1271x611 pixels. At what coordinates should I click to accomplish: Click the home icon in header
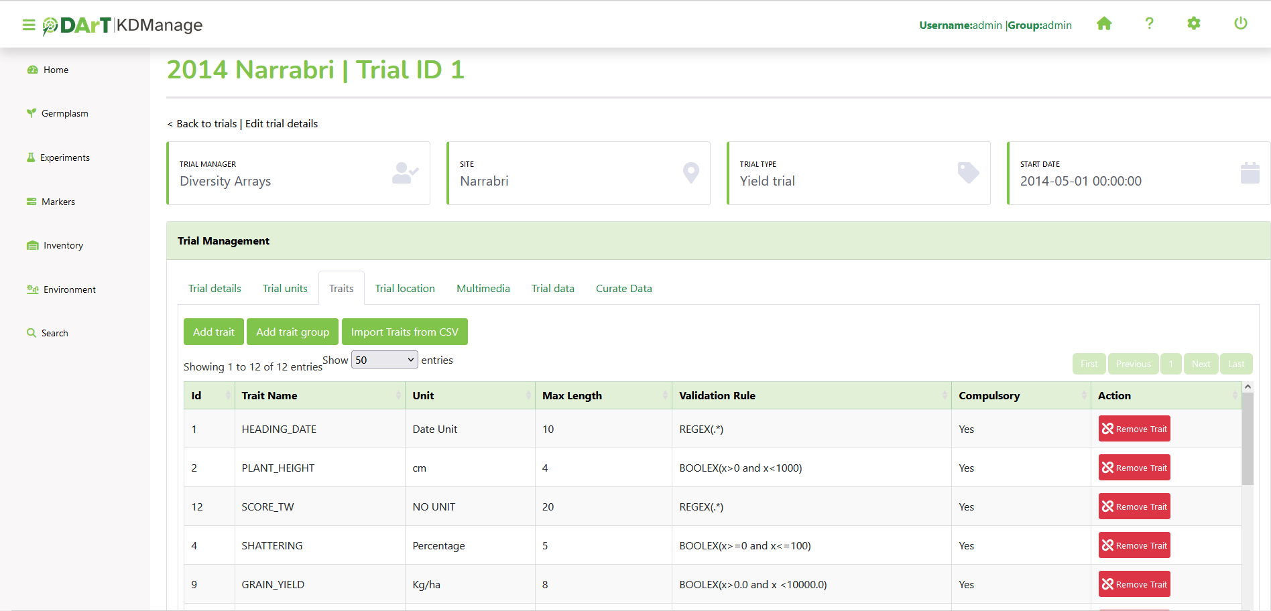coord(1104,24)
